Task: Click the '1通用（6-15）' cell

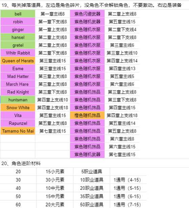Action: pyautogui.click(x=128, y=196)
